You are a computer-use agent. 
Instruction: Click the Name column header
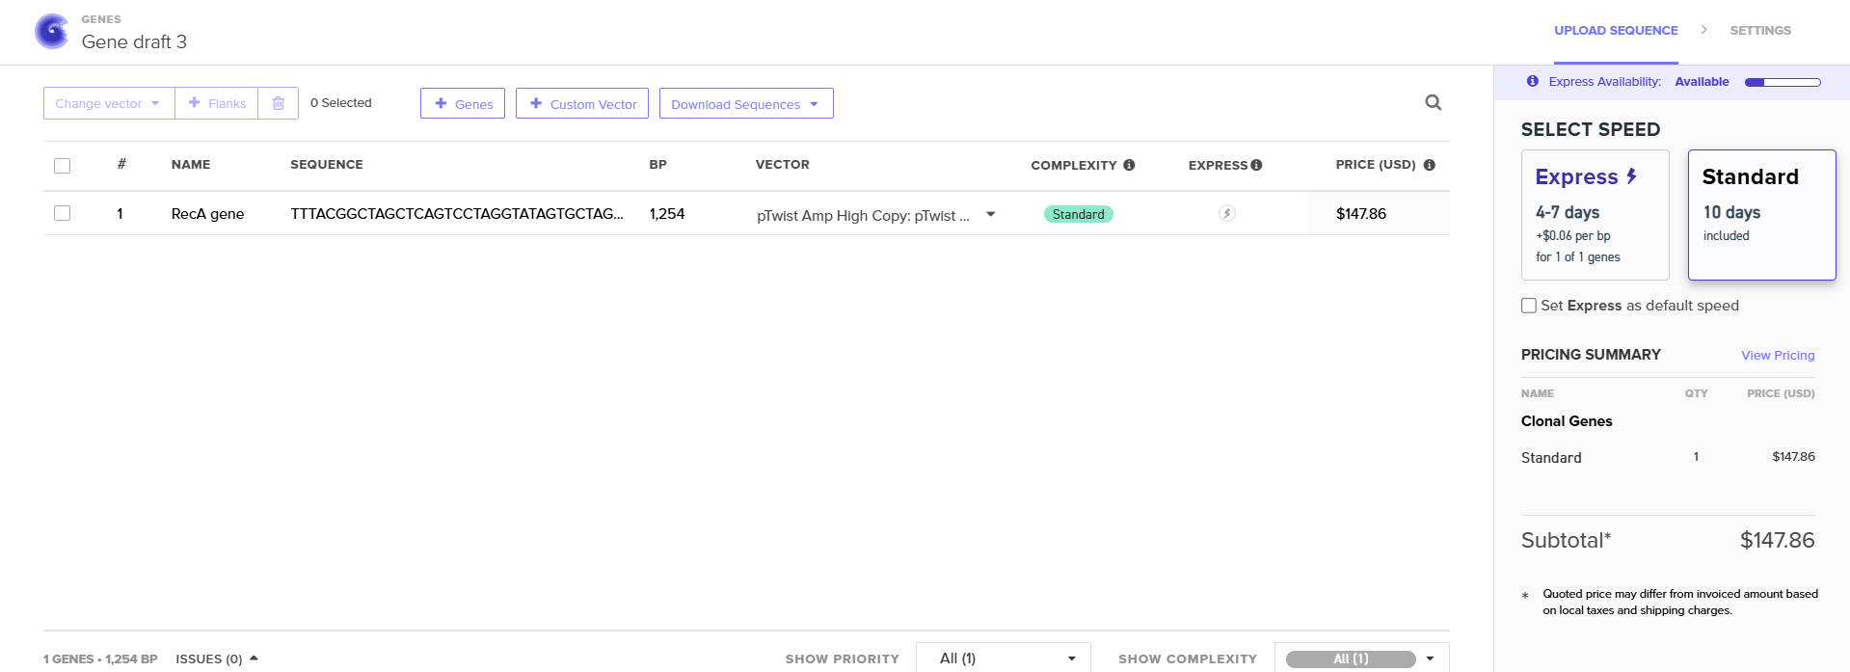pos(191,165)
